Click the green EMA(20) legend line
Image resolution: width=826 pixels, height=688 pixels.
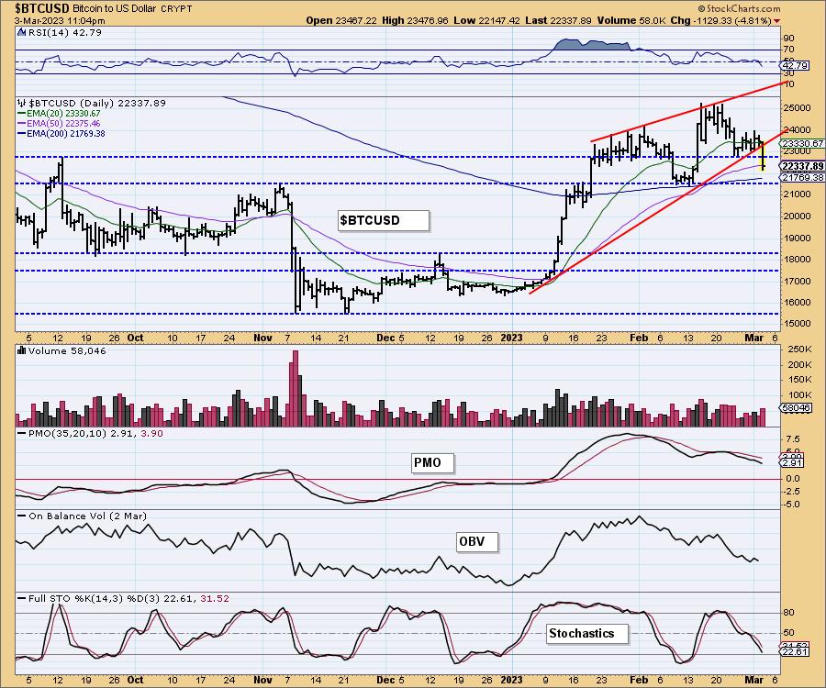22,113
